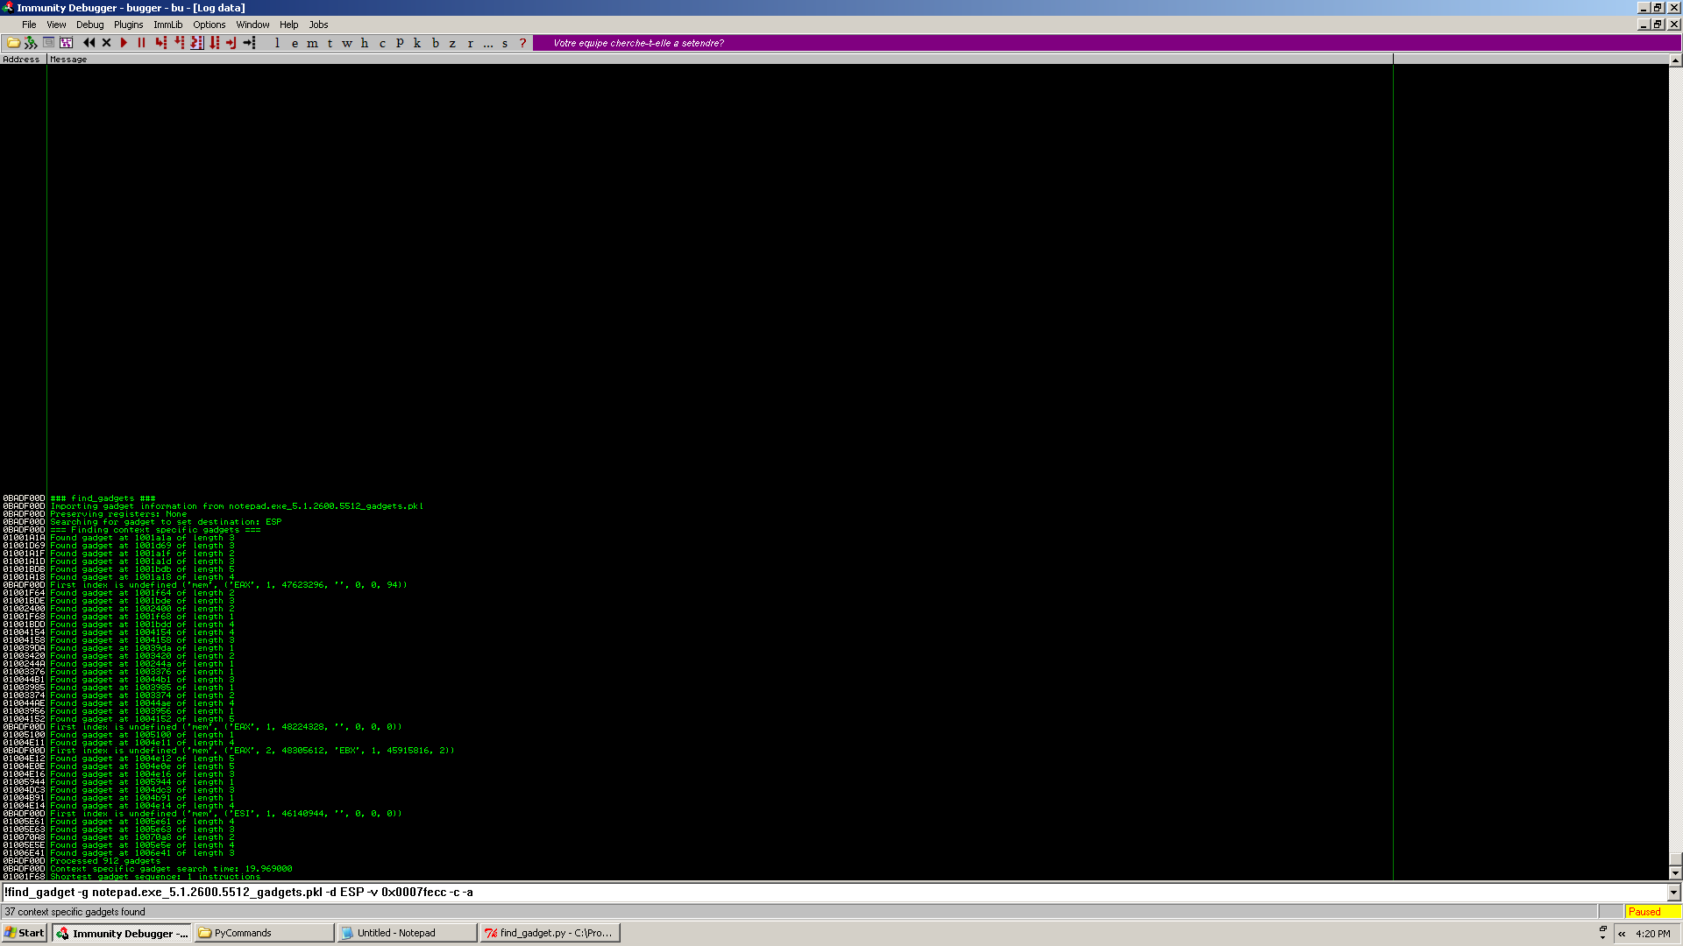The height and width of the screenshot is (946, 1683).
Task: Click the Pause execution icon
Action: [141, 43]
